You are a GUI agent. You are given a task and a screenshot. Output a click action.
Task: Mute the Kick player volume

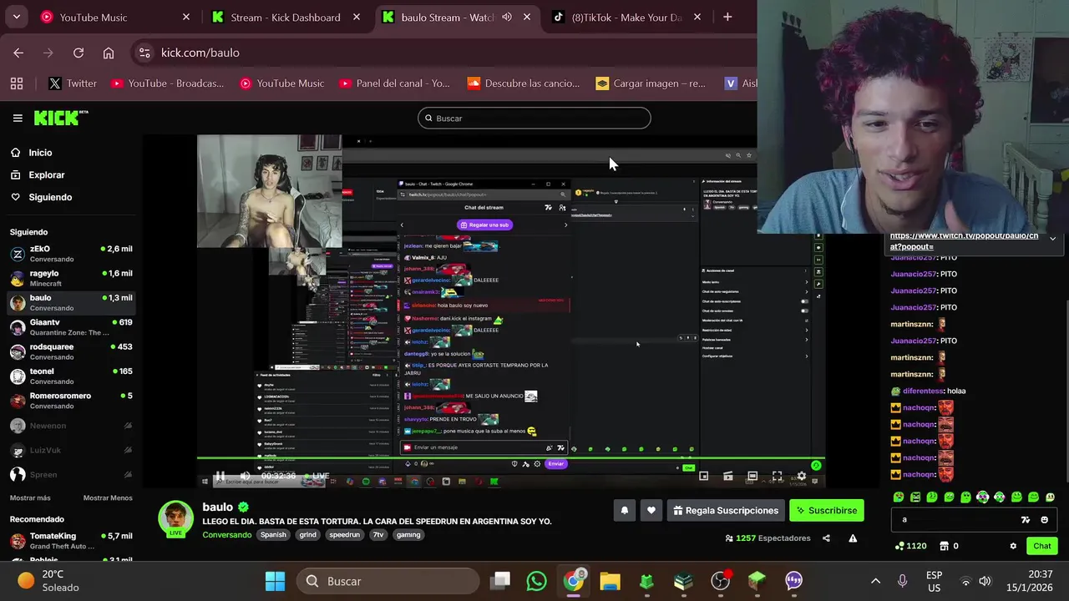[x=245, y=476]
